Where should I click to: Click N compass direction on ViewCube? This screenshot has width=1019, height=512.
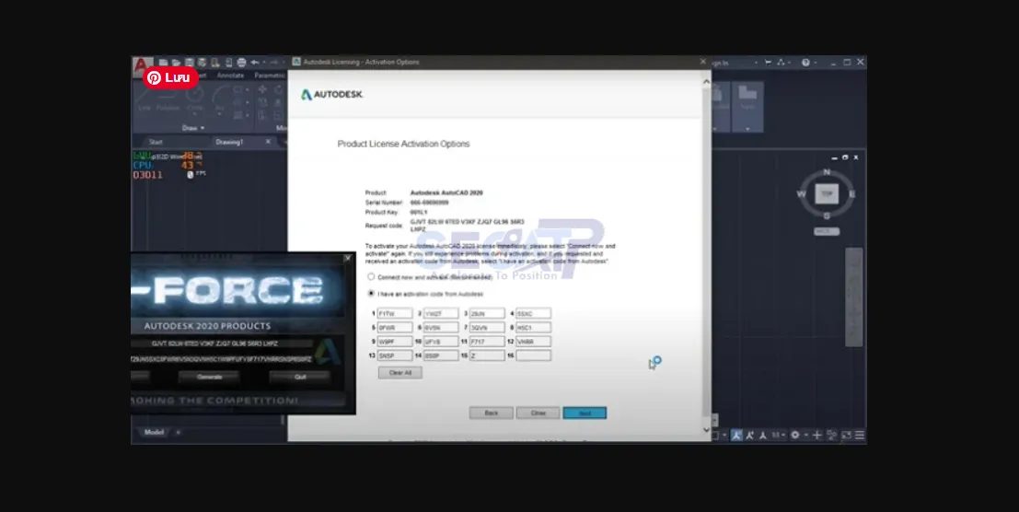pos(827,172)
